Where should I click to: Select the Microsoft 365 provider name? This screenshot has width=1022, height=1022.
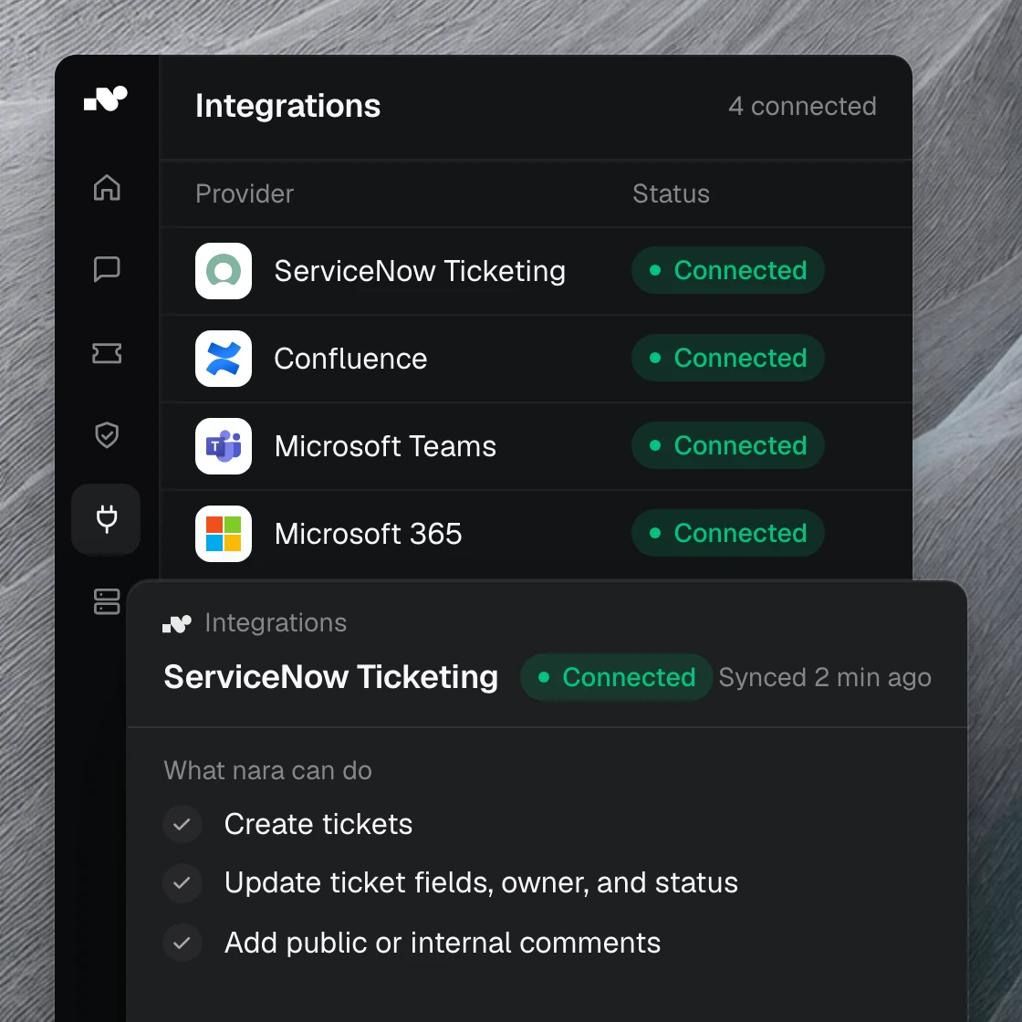tap(369, 534)
